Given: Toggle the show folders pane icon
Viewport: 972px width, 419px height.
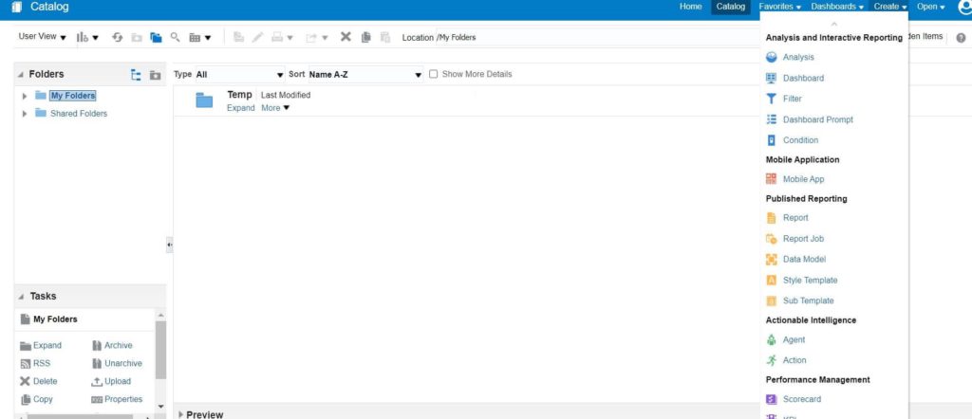Looking at the screenshot, I should coord(157,38).
